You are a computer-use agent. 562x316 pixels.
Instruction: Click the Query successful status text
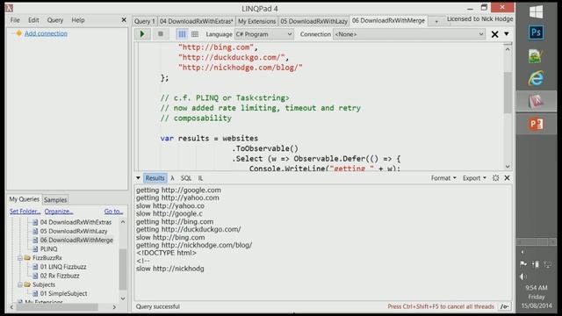[x=158, y=306]
